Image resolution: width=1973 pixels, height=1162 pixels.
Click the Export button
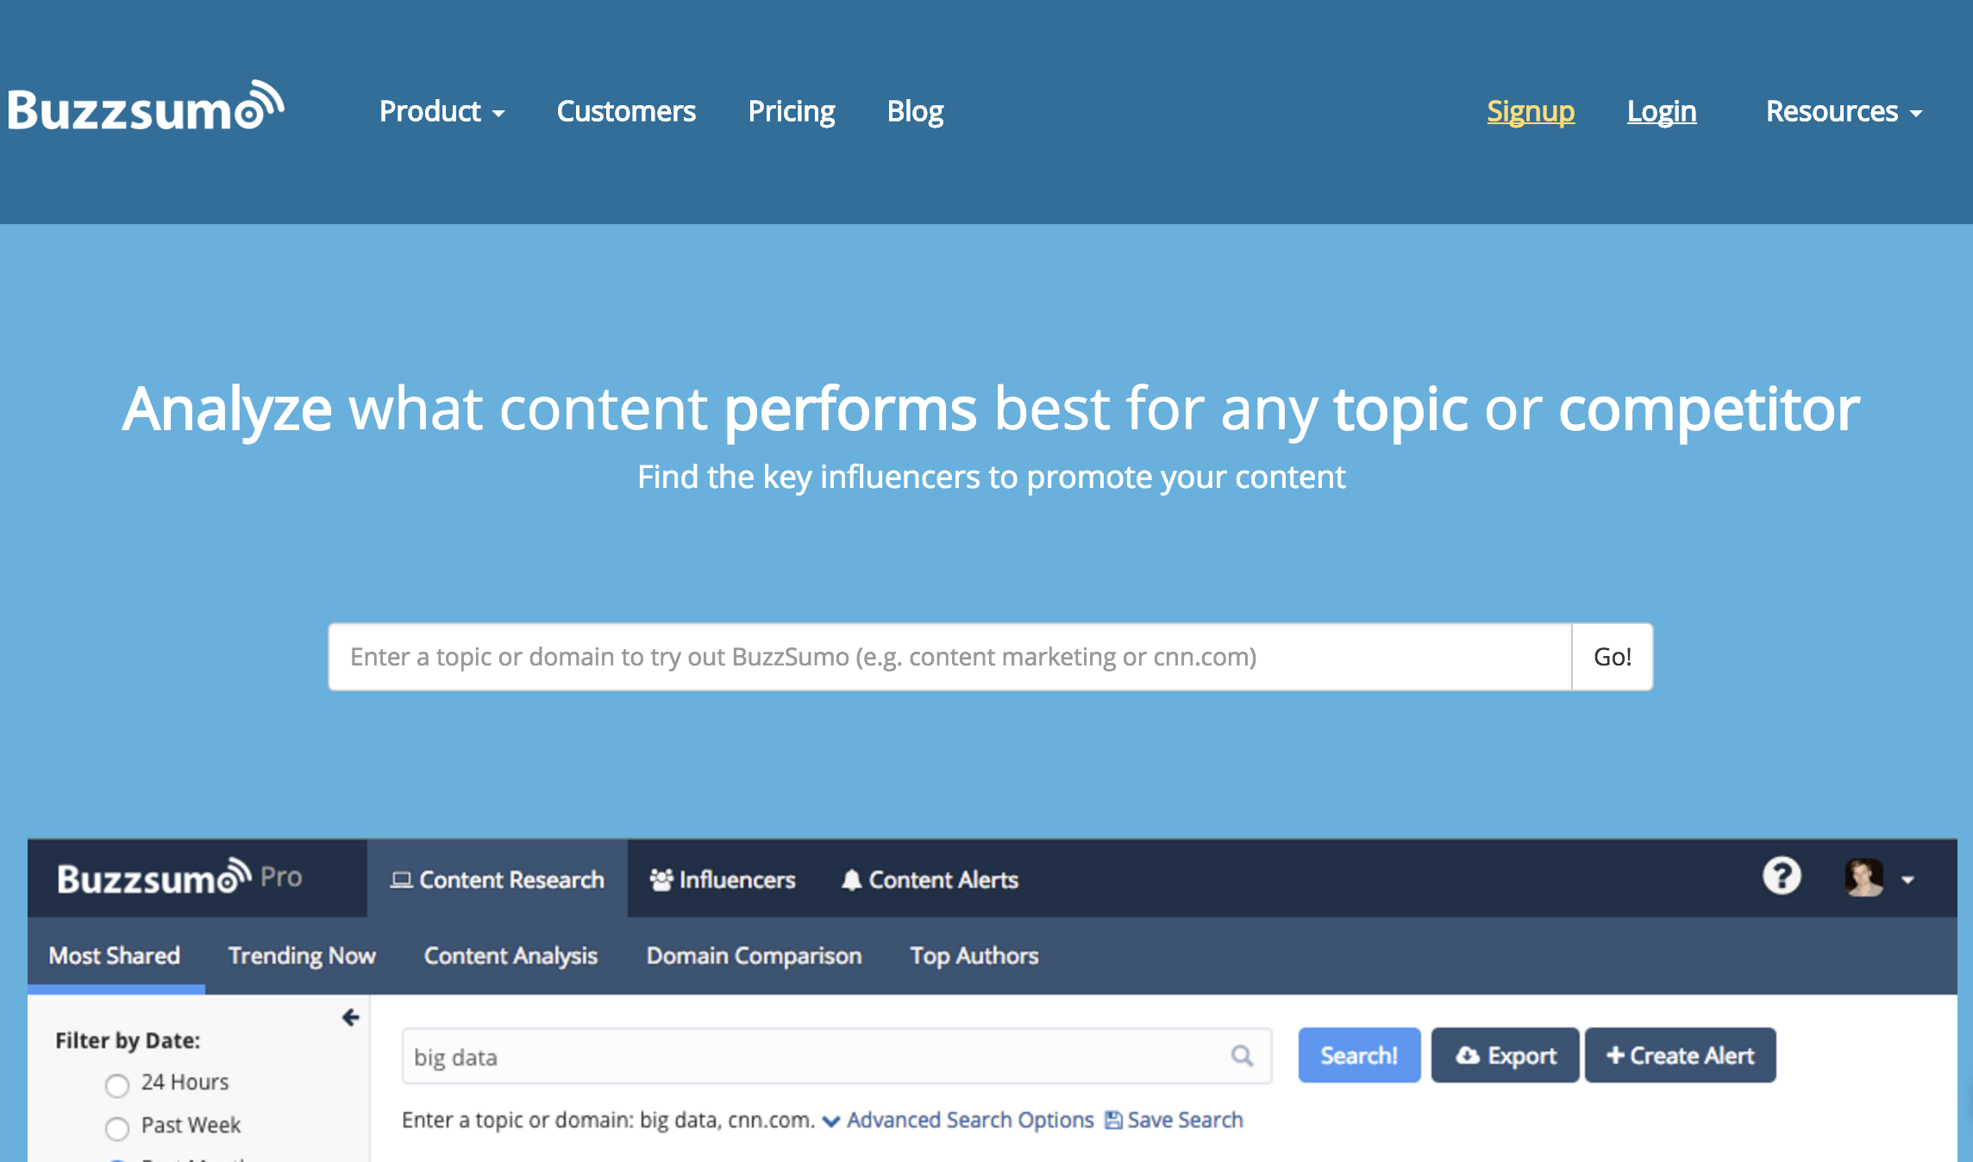tap(1506, 1055)
